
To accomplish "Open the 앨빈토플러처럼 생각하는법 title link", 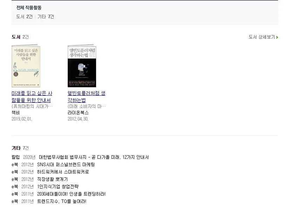I will [86, 97].
